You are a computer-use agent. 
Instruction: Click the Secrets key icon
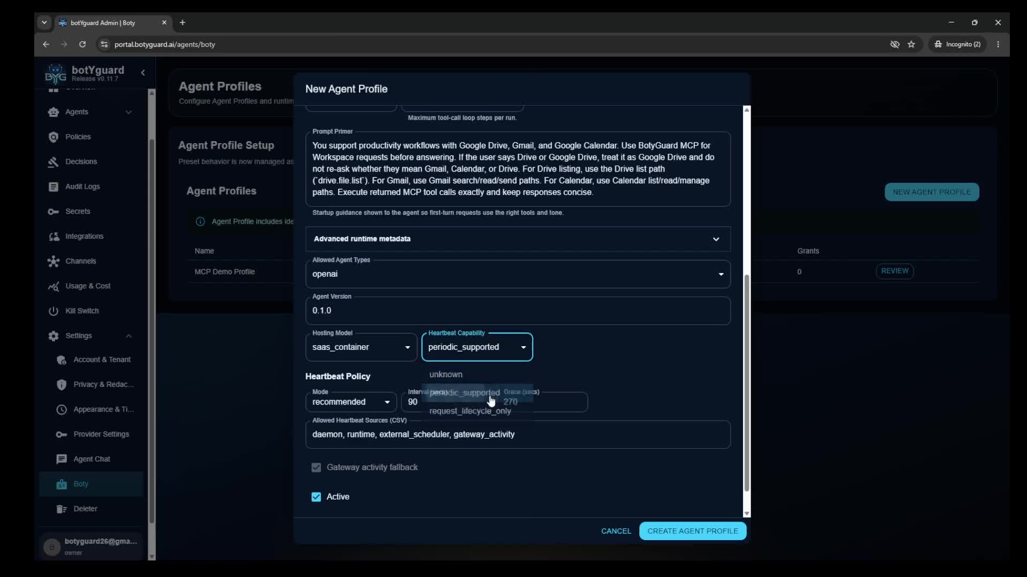53,212
